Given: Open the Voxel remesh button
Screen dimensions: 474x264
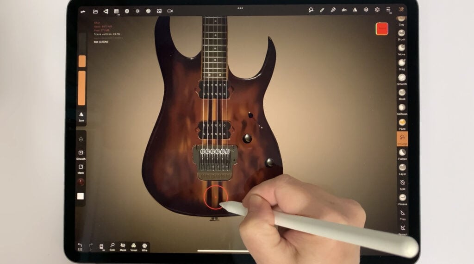Looking at the screenshot, I should [133, 246].
